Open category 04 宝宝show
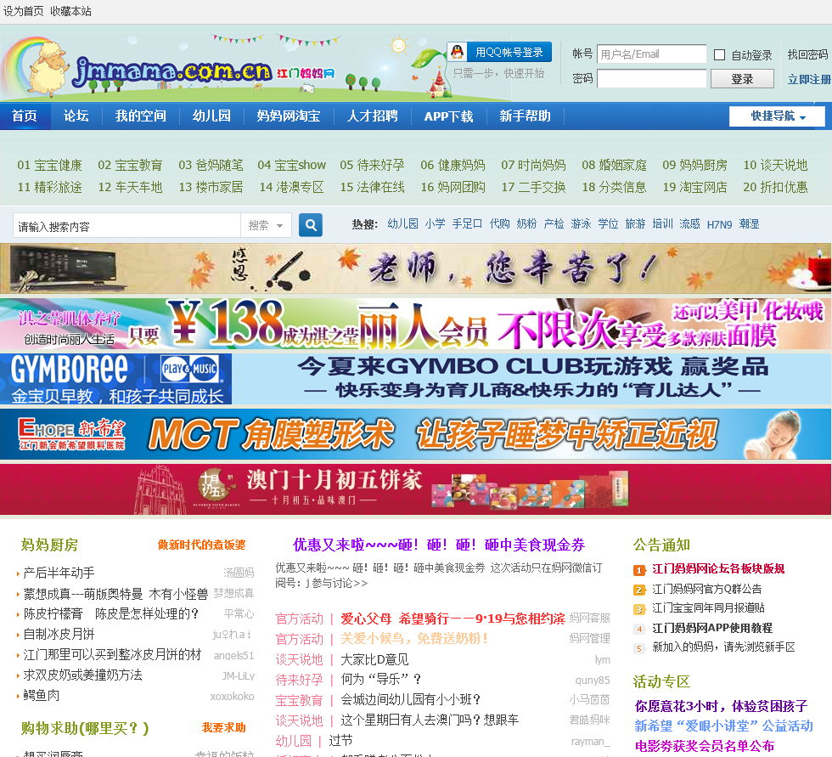Viewport: 832px width, 757px height. (292, 165)
